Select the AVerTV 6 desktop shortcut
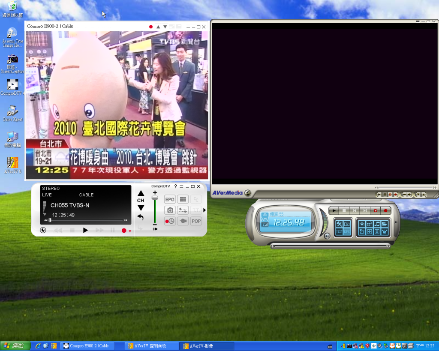Viewport: 439px width, 351px height. click(x=12, y=165)
